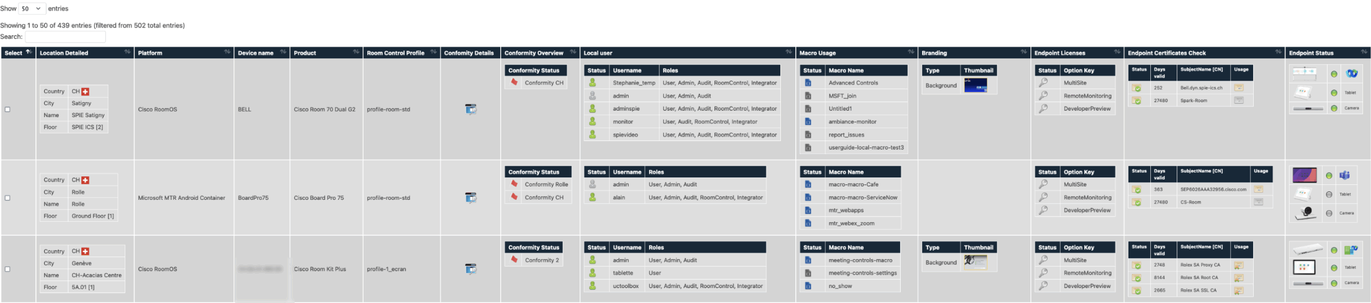The image size is (1371, 303).
Task: Open conformity details icon for BELL device
Action: [470, 109]
